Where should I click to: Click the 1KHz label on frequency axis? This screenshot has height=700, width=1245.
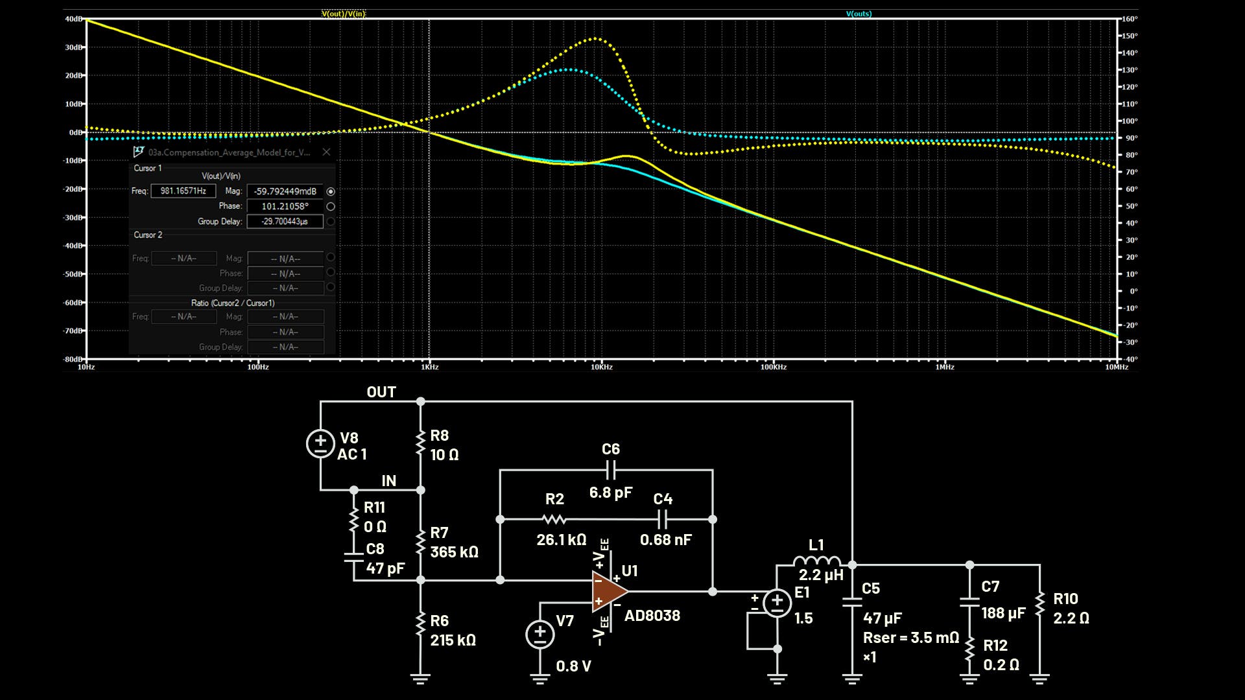coord(429,367)
